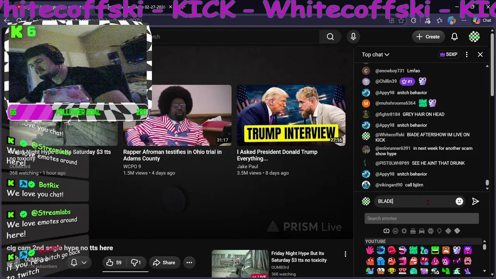This screenshot has height=279, width=496.
Task: Pick the green GAME OVER emote
Action: point(413,250)
